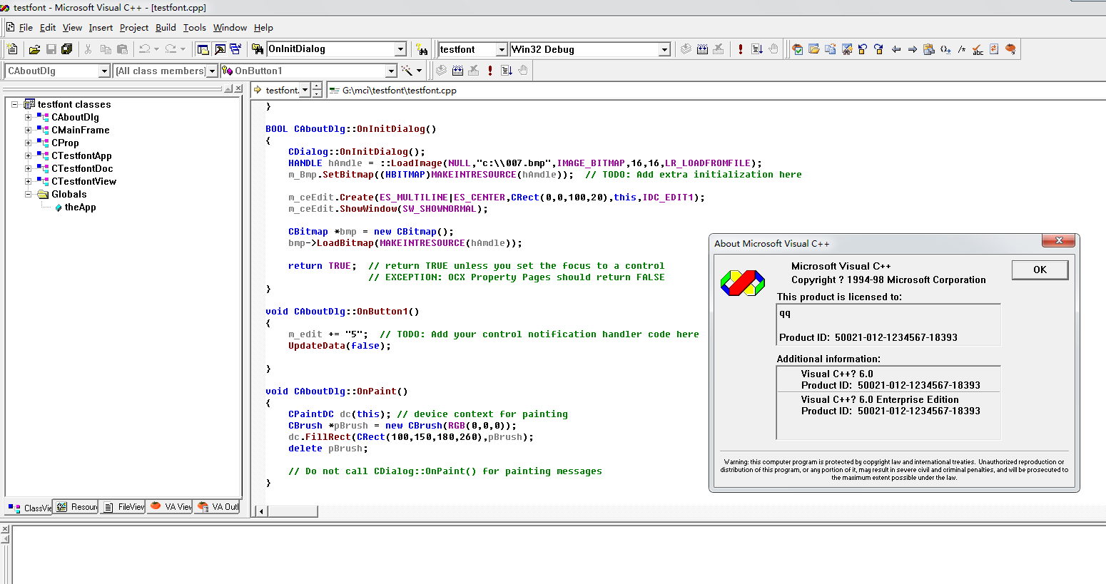This screenshot has height=584, width=1106.
Task: Click the comment selection /* icon
Action: 962,49
